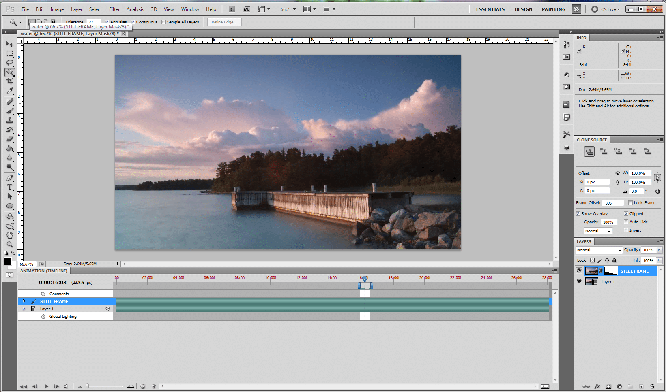The height and width of the screenshot is (392, 666).
Task: Click the Launch Bridge icon
Action: [x=232, y=9]
